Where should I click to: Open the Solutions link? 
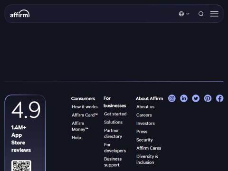(113, 122)
